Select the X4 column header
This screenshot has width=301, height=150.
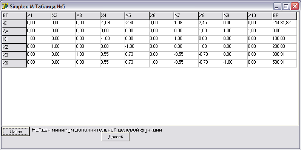[x=113, y=16]
